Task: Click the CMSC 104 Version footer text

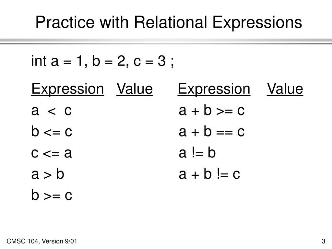Action: coord(42,241)
